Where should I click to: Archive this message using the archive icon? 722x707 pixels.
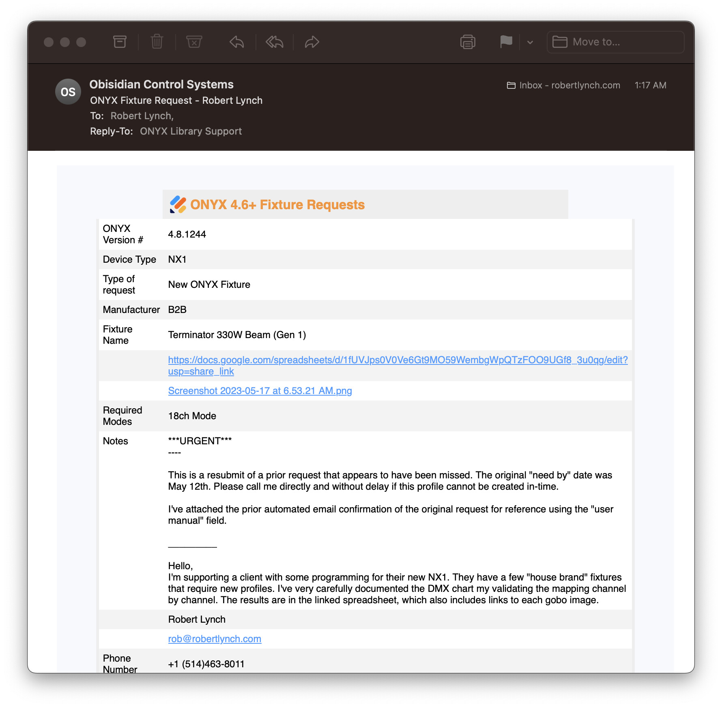(x=120, y=42)
